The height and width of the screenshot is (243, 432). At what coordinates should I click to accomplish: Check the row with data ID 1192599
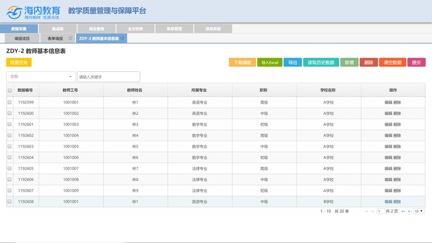[10, 102]
